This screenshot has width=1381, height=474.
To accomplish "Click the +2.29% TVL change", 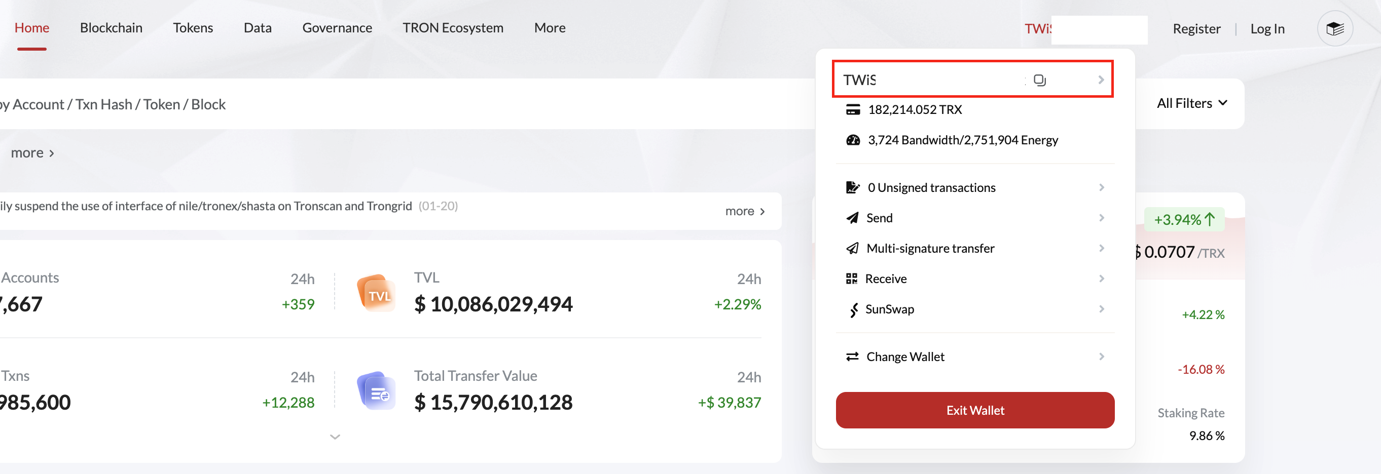I will point(737,305).
